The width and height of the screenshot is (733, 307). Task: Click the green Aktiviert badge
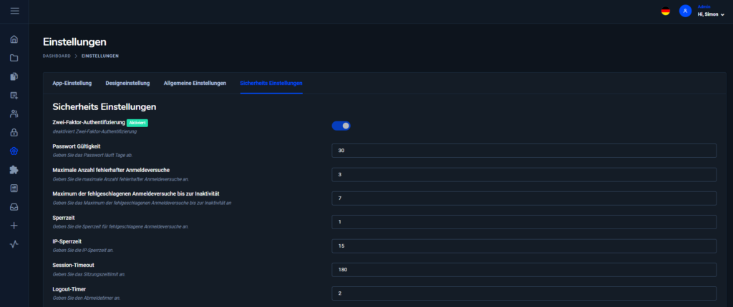click(x=137, y=123)
